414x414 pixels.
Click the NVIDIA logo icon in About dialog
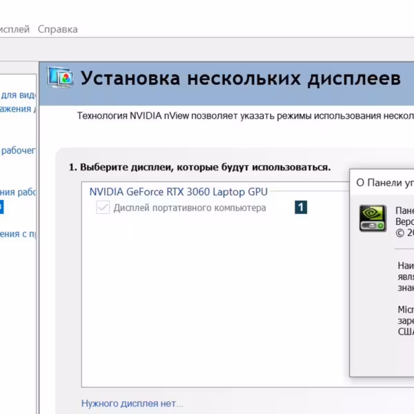click(373, 218)
